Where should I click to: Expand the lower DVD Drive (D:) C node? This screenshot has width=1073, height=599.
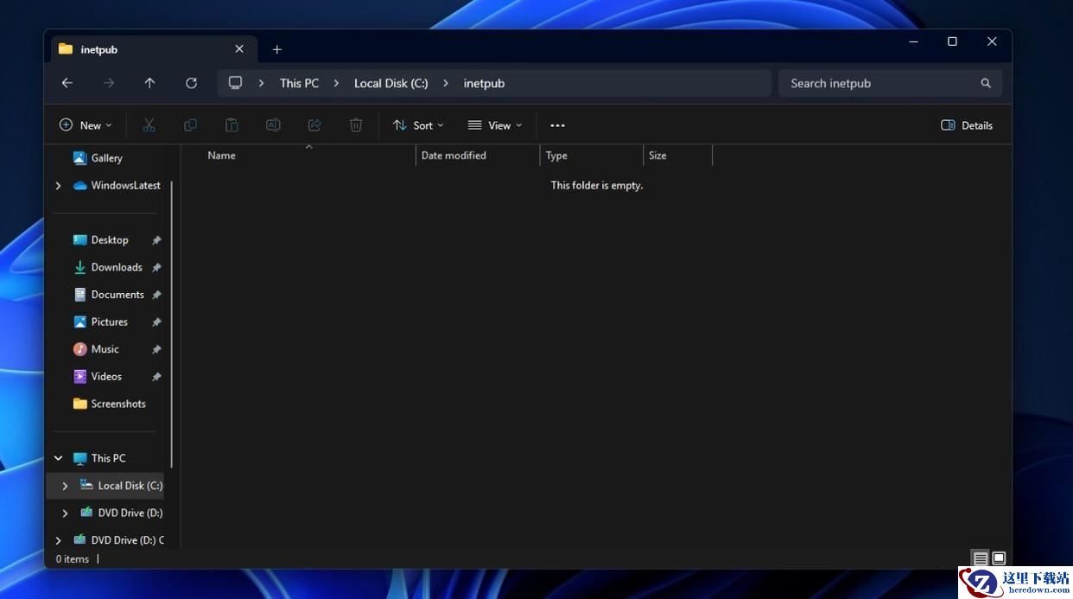(58, 540)
